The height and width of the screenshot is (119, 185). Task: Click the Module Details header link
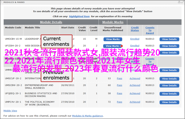coord(51,22)
